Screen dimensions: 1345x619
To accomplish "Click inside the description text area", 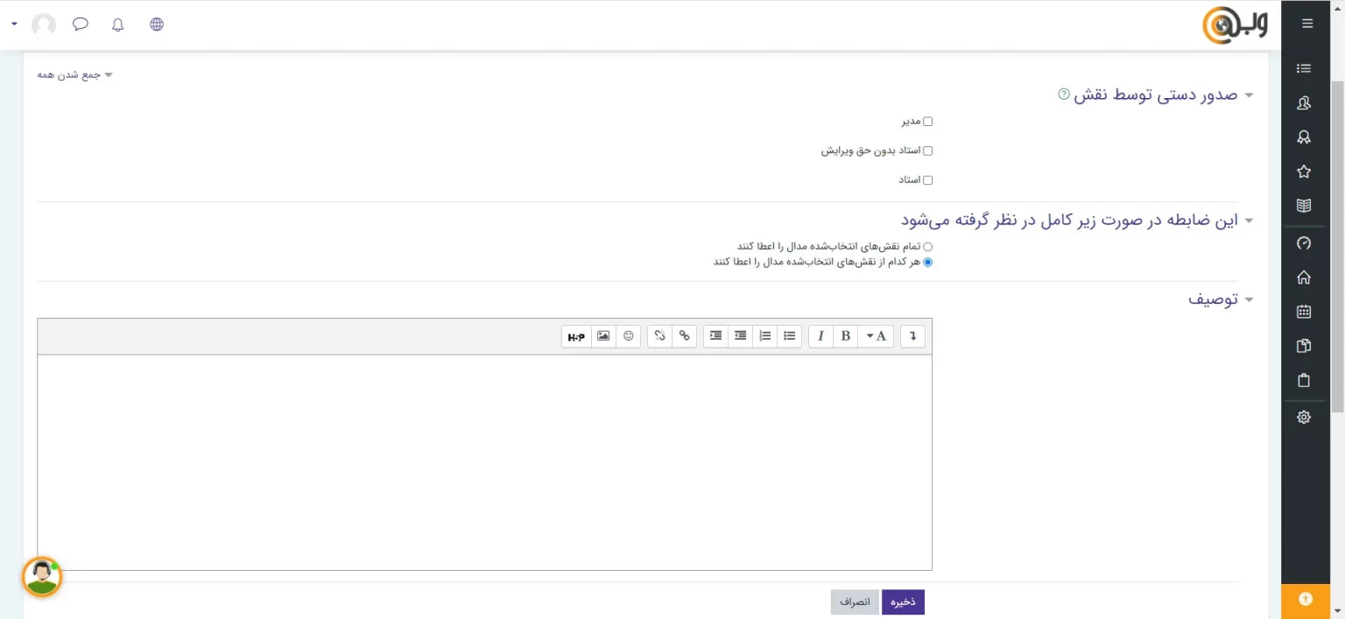I will point(484,461).
